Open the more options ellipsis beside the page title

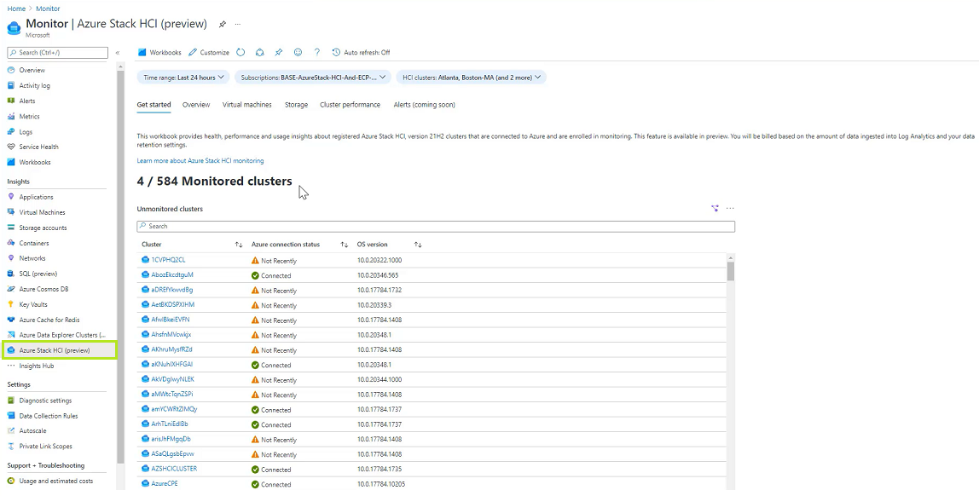point(238,25)
